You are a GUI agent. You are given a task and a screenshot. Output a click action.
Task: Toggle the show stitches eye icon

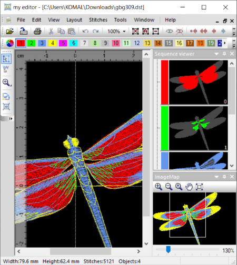coord(169,32)
